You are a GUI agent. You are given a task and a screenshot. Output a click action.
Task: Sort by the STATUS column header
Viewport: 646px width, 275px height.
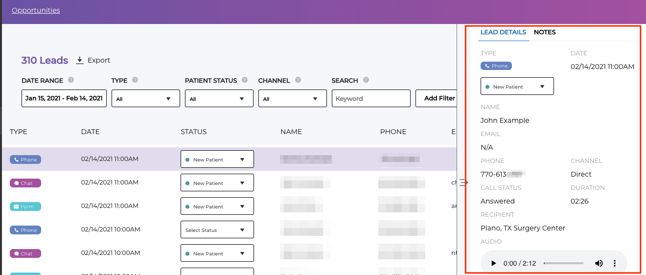tap(194, 132)
